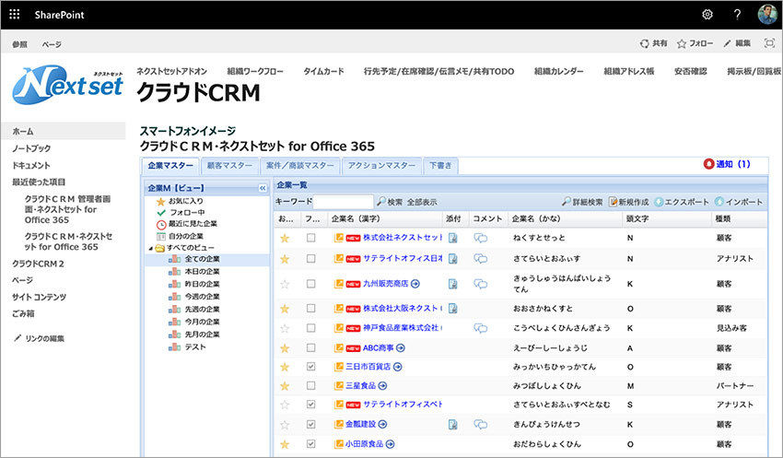783x458 pixels.
Task: Open the 通知 (1) notification
Action: tap(727, 164)
